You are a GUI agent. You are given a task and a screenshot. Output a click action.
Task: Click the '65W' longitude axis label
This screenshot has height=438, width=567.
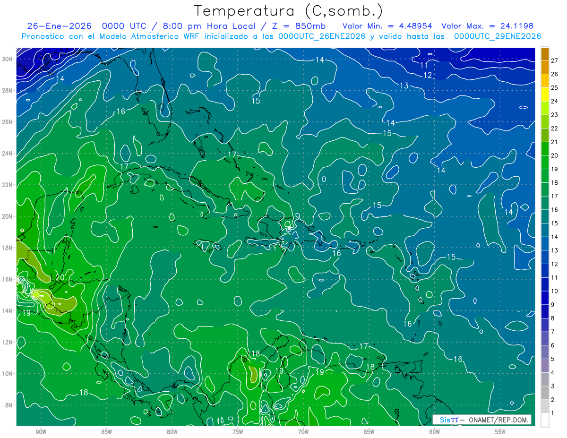pyautogui.click(x=369, y=431)
